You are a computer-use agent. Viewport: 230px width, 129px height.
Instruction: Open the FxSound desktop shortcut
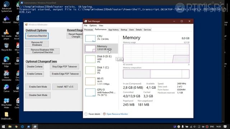tap(6, 20)
